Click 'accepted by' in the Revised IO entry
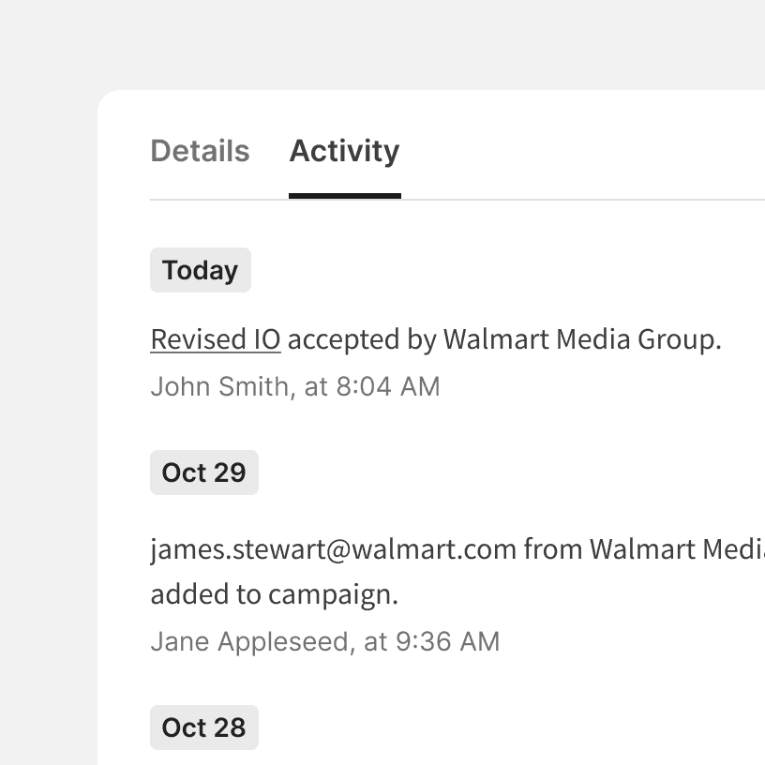This screenshot has width=765, height=765. pos(361,339)
